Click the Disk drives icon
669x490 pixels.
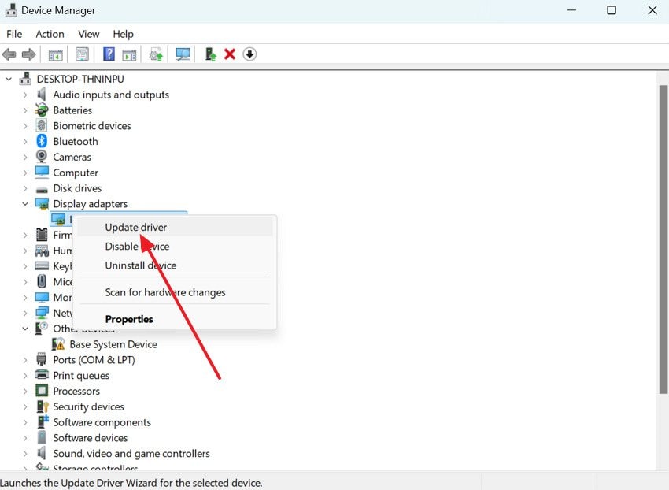coord(42,189)
